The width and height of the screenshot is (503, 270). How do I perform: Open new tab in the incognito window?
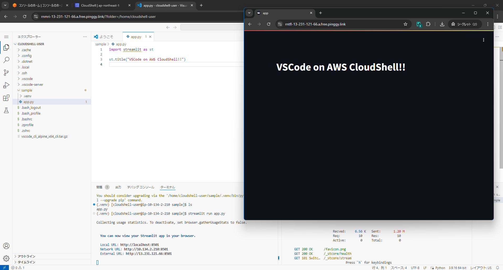321,13
